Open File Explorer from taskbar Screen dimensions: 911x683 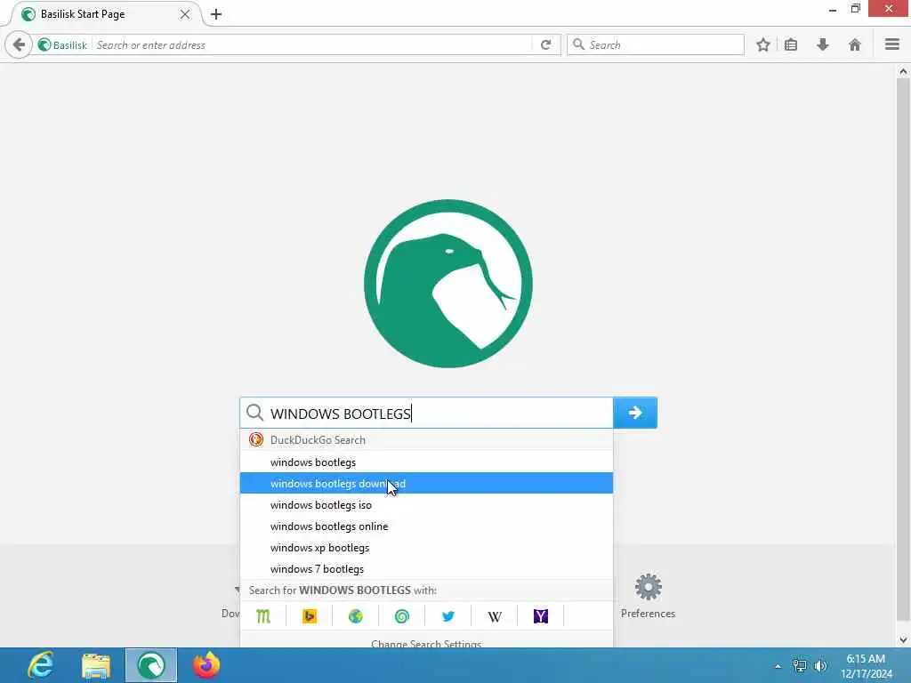click(96, 665)
